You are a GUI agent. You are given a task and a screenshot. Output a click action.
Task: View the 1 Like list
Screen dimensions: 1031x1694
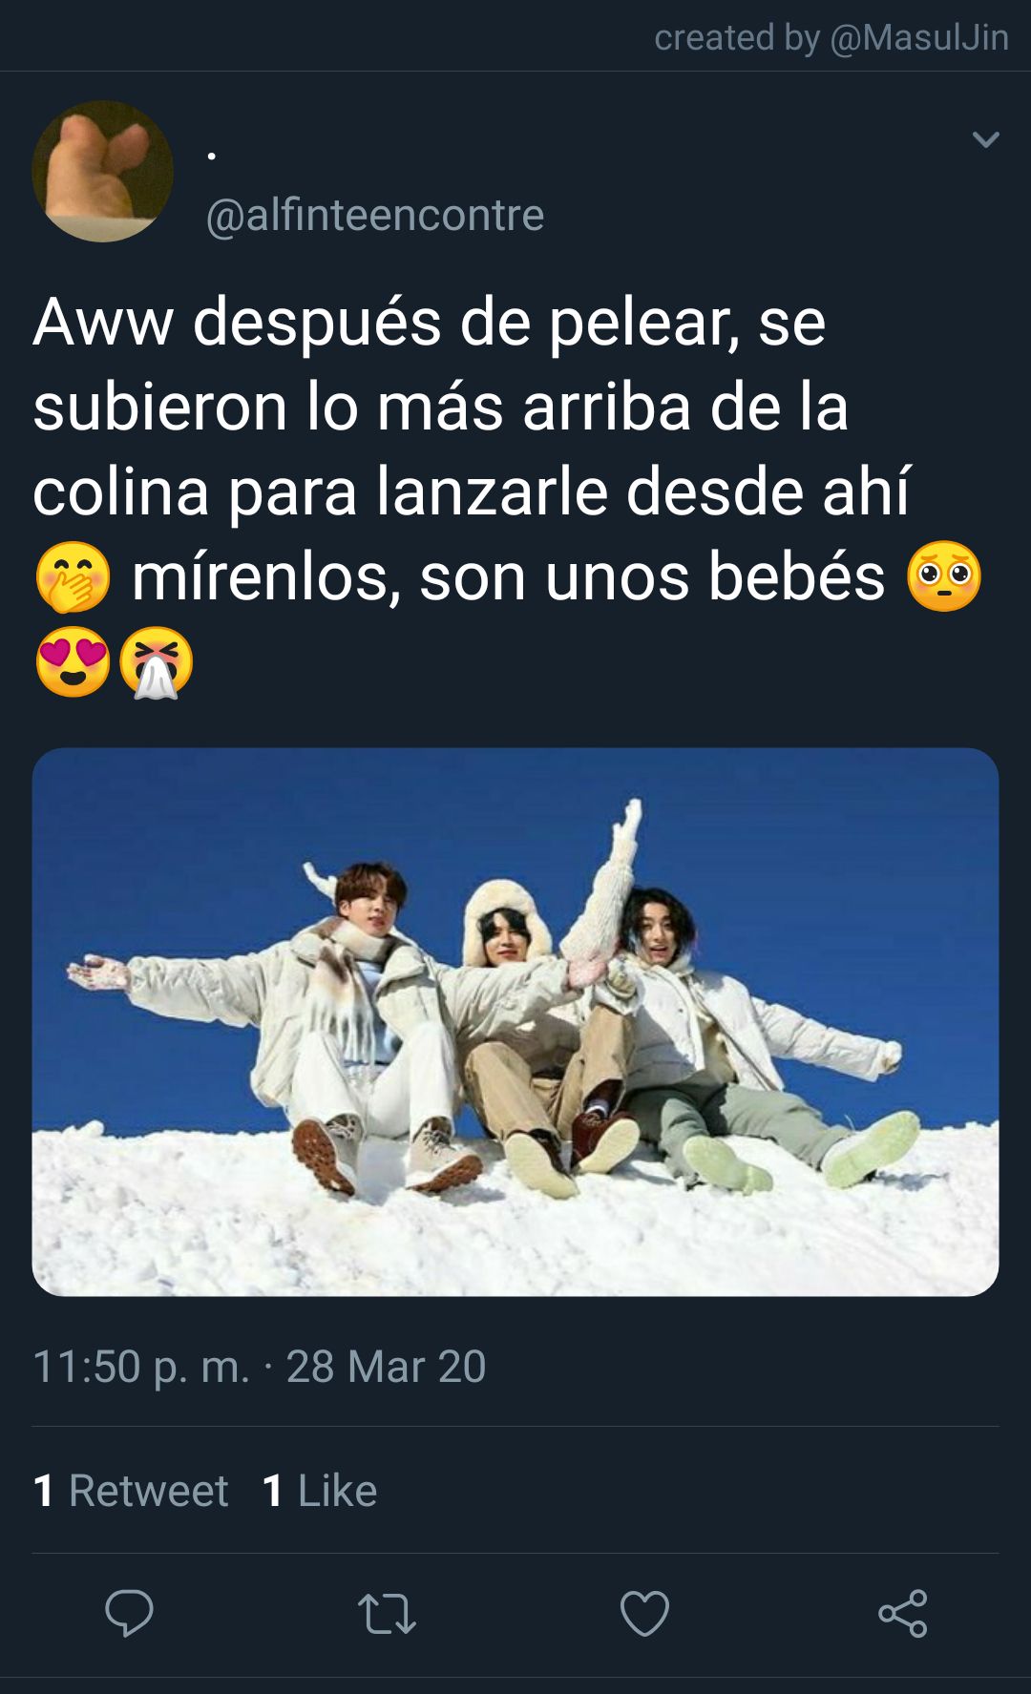[320, 1490]
